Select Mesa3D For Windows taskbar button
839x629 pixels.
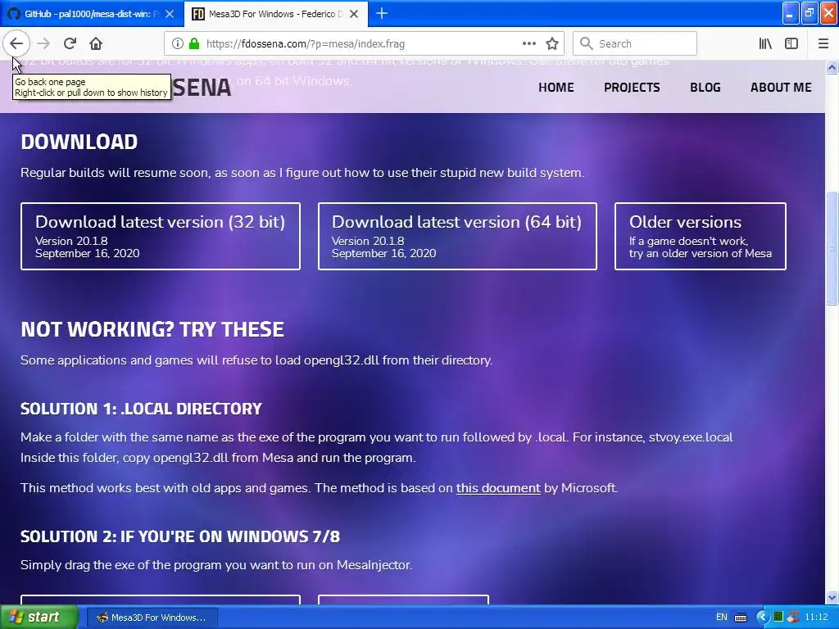pyautogui.click(x=152, y=618)
